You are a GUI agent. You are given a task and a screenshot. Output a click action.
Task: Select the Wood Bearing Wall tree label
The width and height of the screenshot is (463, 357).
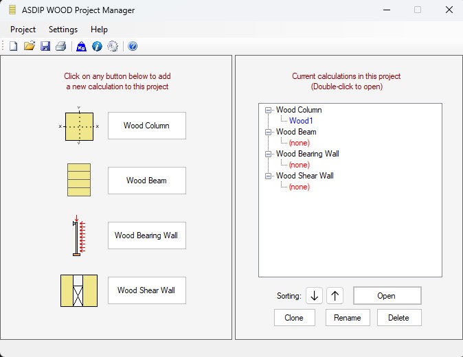[307, 154]
